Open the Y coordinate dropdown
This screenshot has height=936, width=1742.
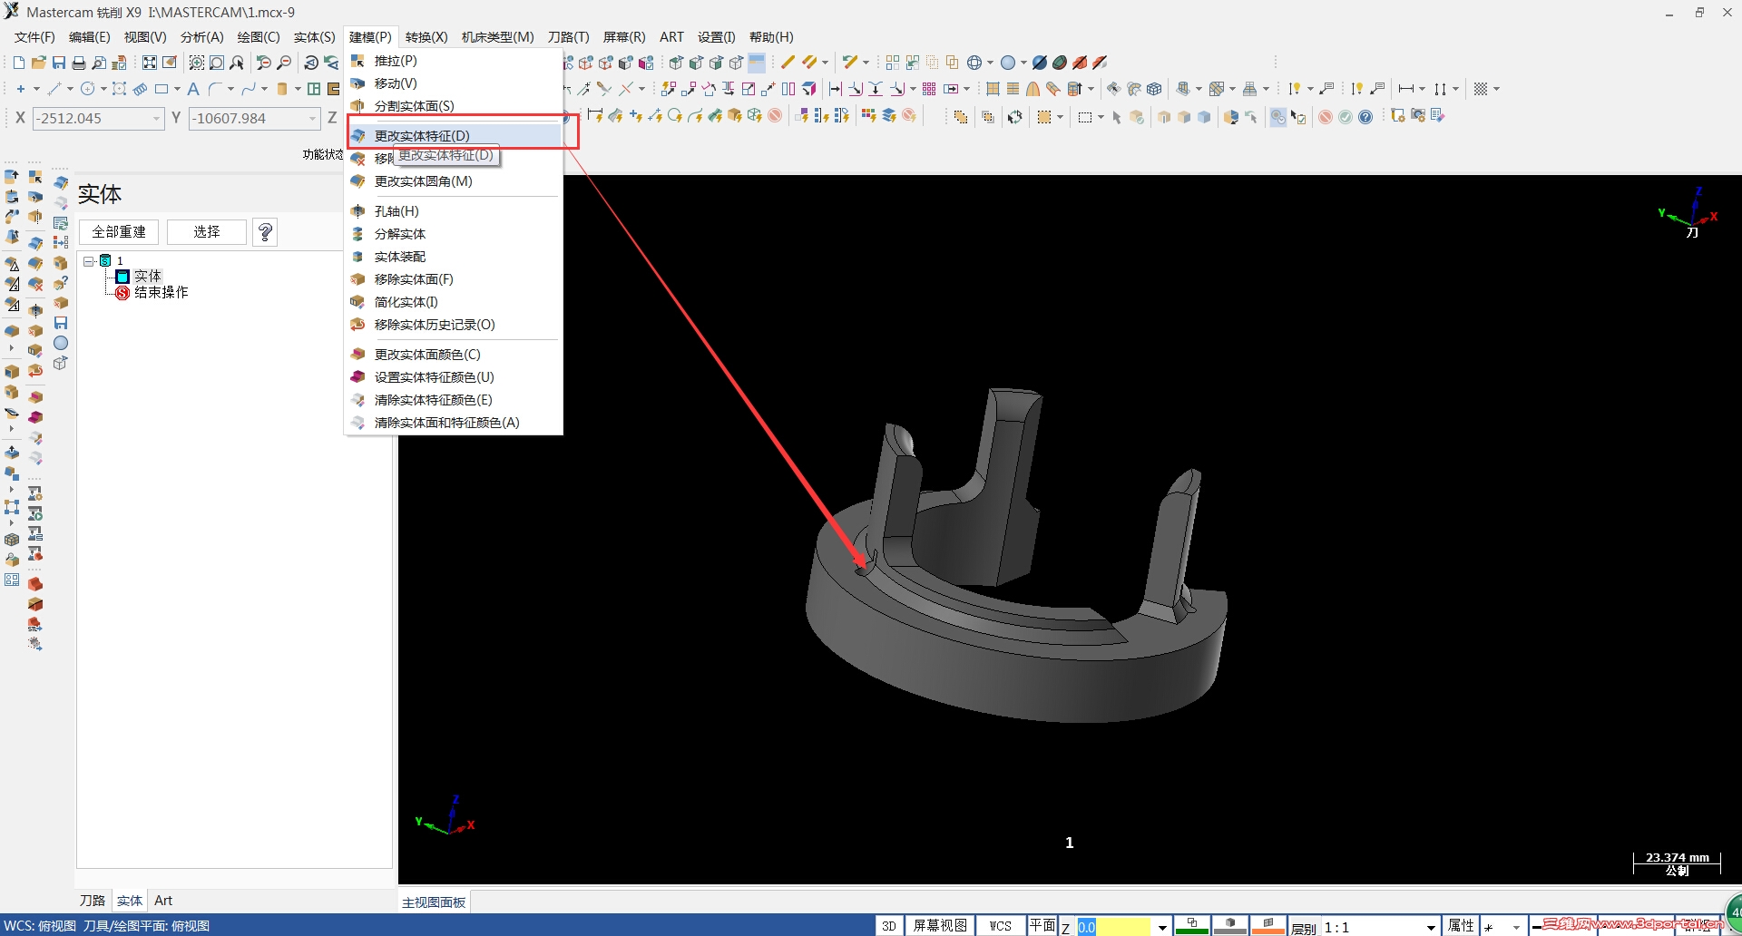(312, 119)
